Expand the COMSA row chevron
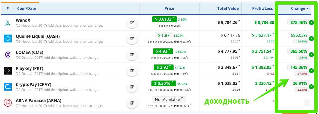Viewport: 319px width, 114px height. [311, 55]
